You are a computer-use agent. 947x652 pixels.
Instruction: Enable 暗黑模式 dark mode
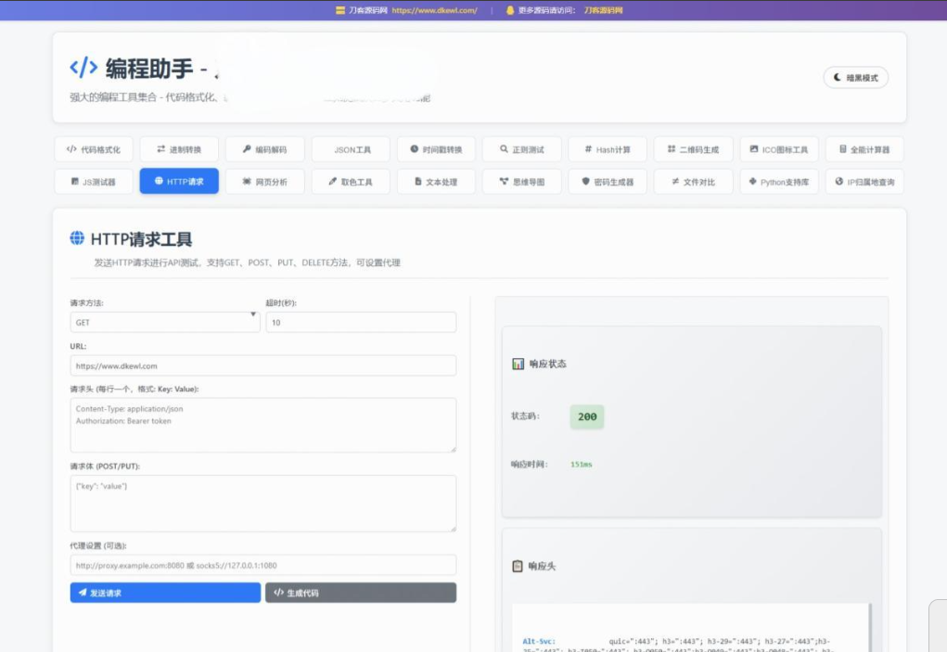point(855,77)
